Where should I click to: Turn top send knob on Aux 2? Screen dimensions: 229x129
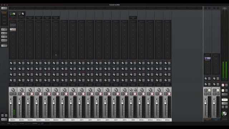point(214,79)
